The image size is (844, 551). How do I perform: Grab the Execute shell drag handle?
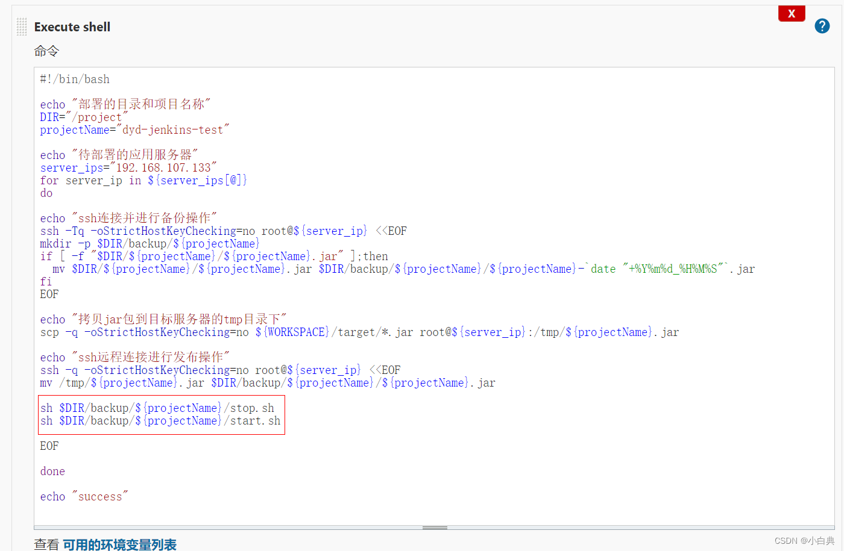22,26
